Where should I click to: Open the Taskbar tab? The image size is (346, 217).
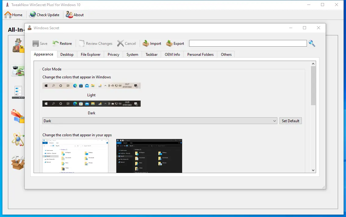click(x=151, y=55)
